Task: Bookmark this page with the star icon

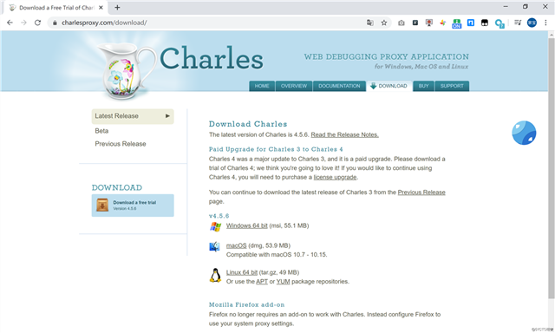Action: point(383,23)
